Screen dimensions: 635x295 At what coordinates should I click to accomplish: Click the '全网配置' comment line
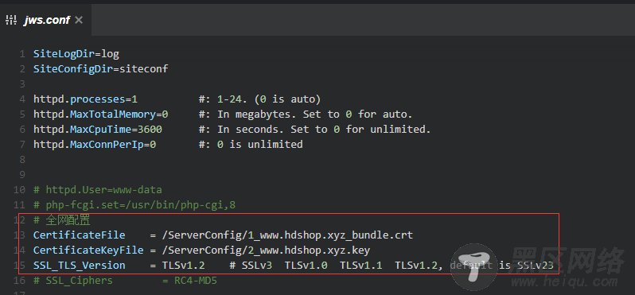pos(62,220)
